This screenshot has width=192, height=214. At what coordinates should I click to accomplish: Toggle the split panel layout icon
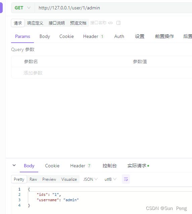(x=118, y=23)
